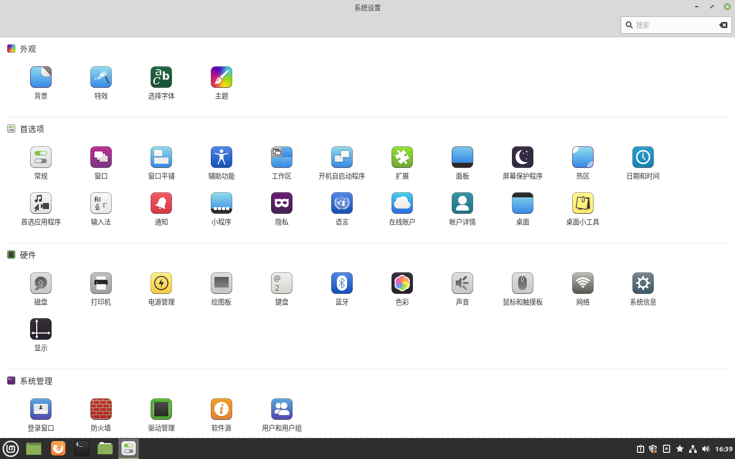Open the 扩展 (Extensions) settings
Screen dimensions: 735x459
402,163
